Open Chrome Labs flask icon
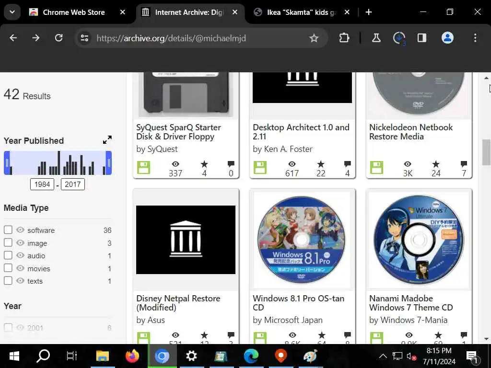 (x=376, y=38)
